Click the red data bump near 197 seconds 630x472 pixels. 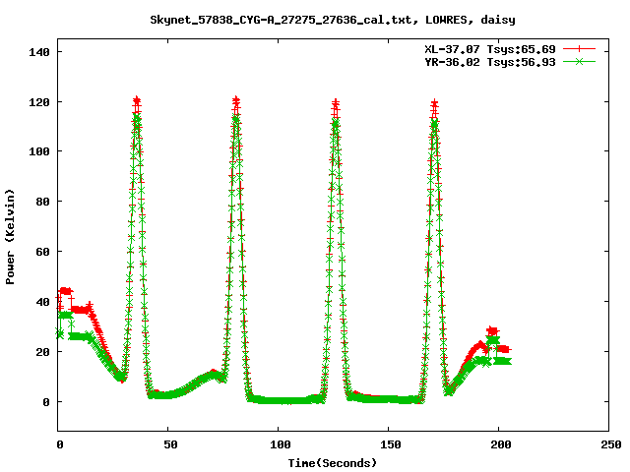(492, 331)
